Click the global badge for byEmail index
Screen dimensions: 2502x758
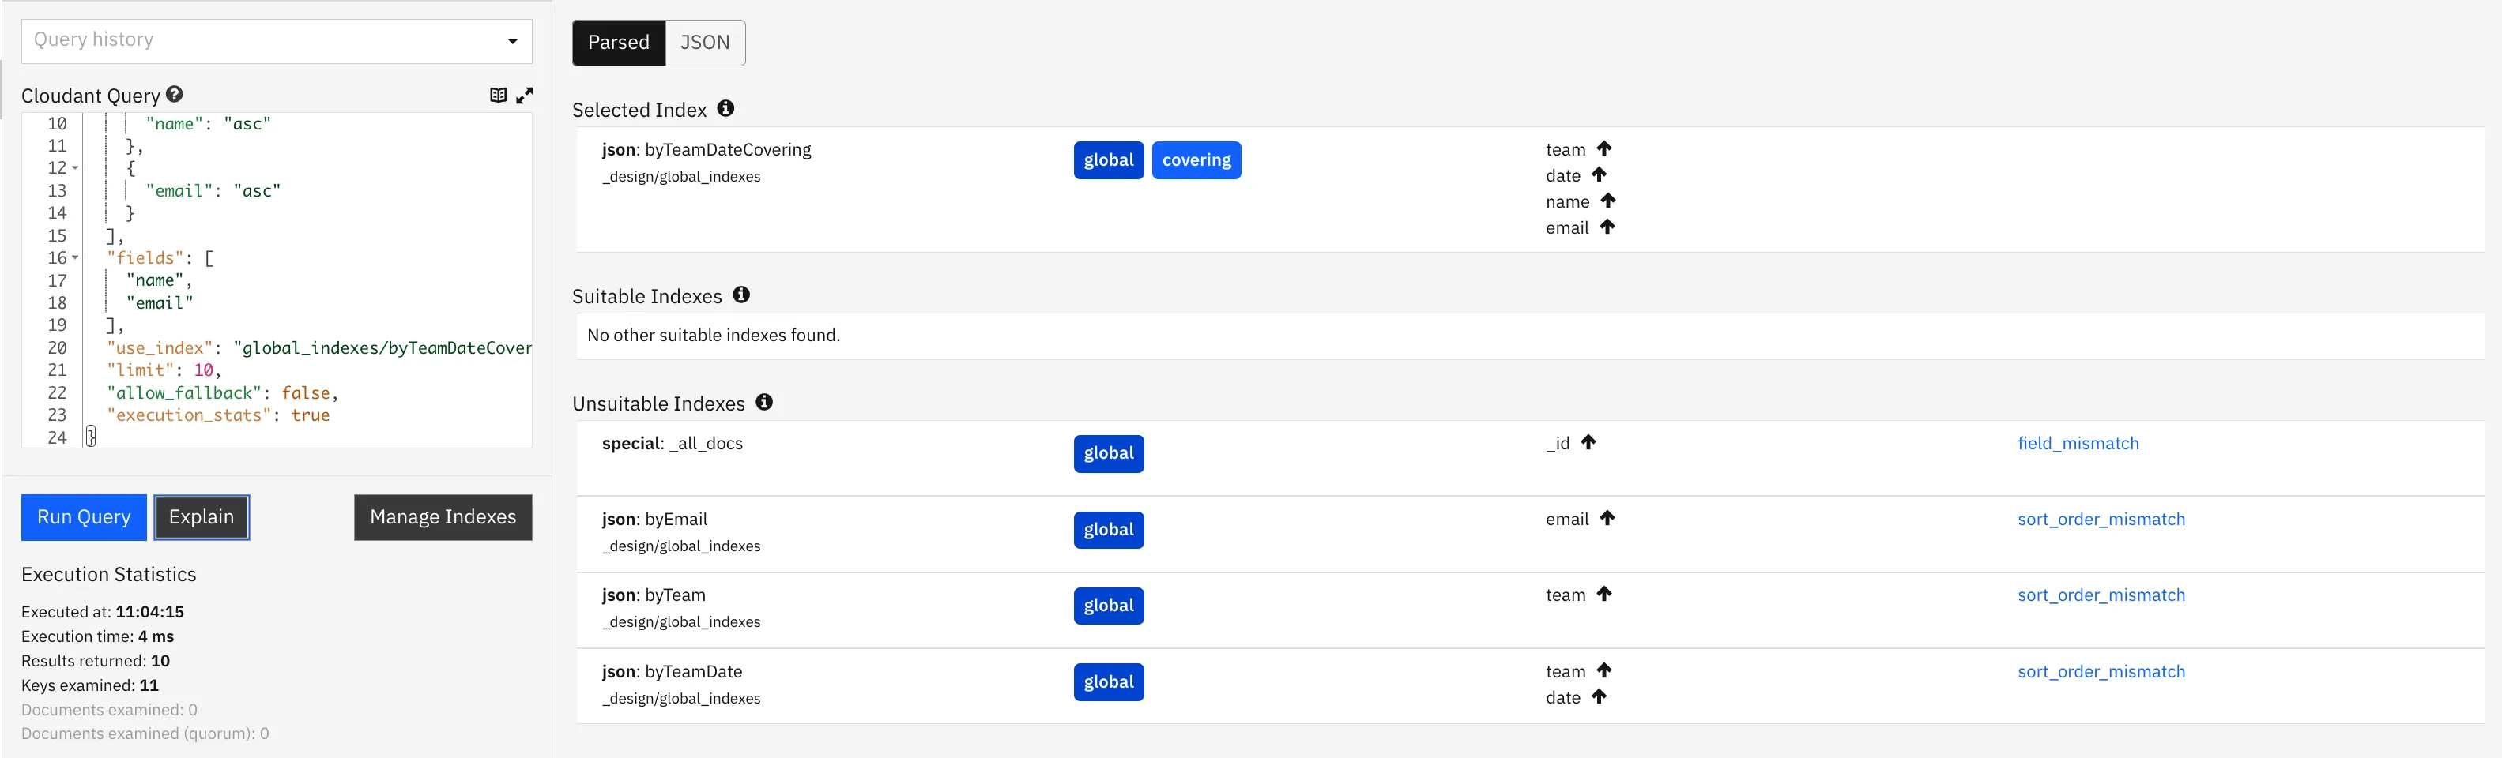click(x=1108, y=530)
